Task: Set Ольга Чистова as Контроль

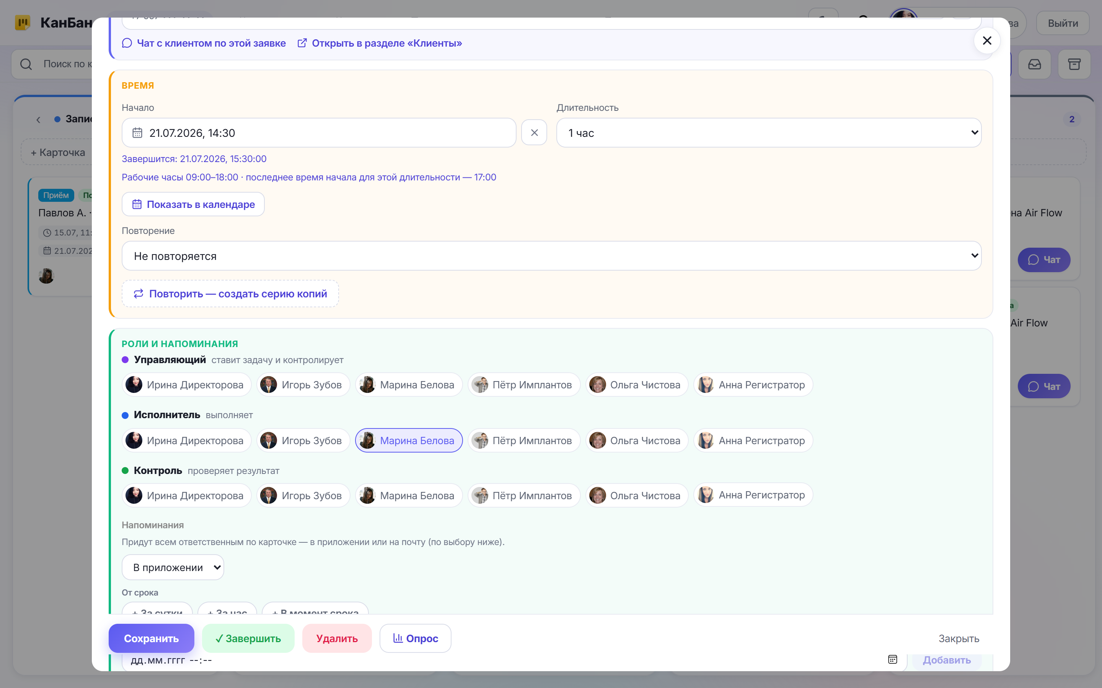Action: point(636,495)
